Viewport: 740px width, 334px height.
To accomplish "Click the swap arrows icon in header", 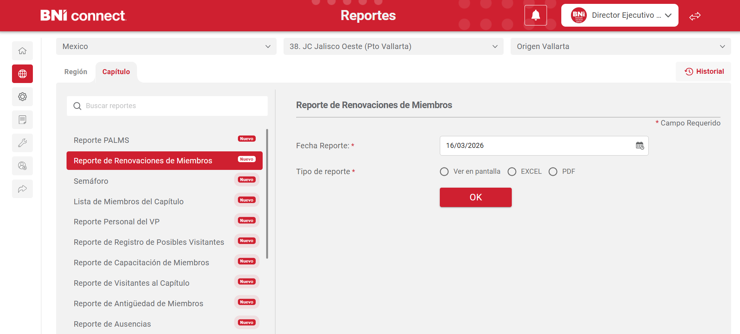I will click(695, 16).
